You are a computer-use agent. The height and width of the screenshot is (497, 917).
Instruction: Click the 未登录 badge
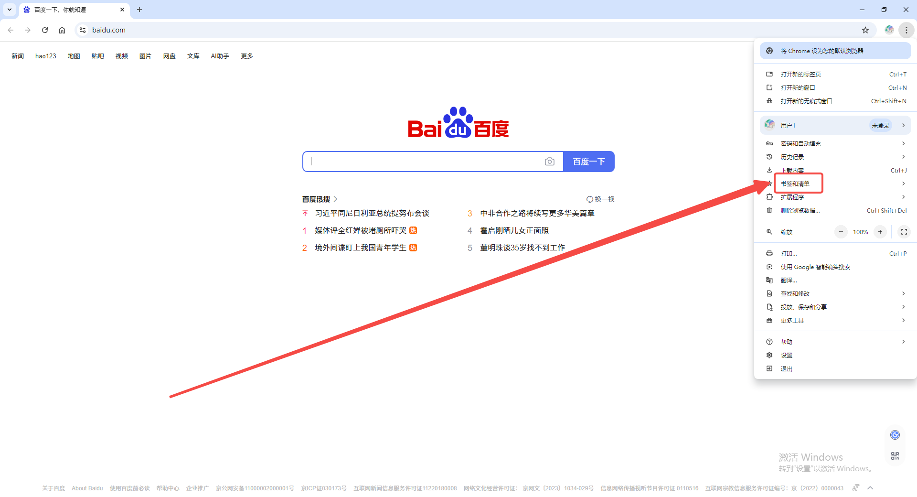coord(881,125)
